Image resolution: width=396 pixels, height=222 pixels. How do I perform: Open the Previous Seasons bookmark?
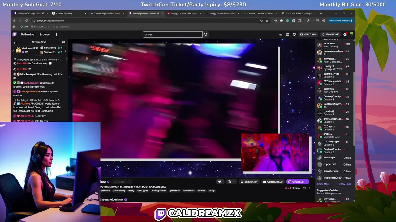[x=40, y=27]
